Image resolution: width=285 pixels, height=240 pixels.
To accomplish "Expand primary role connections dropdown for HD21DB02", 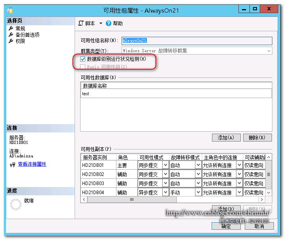I will pyautogui.click(x=239, y=174).
